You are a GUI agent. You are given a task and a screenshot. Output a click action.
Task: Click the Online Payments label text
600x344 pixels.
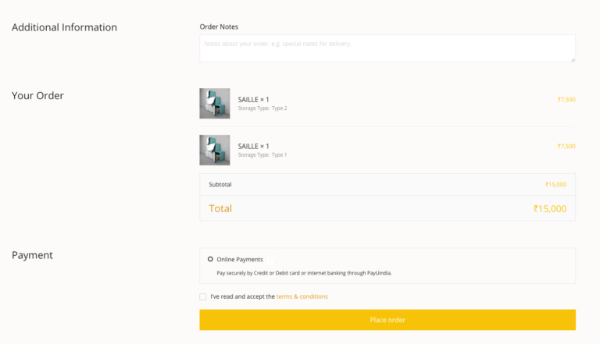[240, 259]
